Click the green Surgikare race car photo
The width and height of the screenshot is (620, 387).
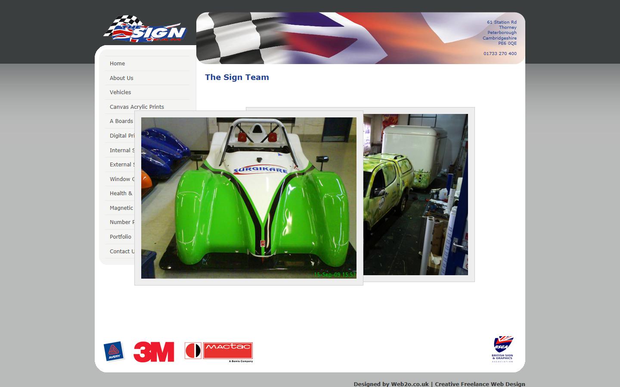[x=248, y=198]
